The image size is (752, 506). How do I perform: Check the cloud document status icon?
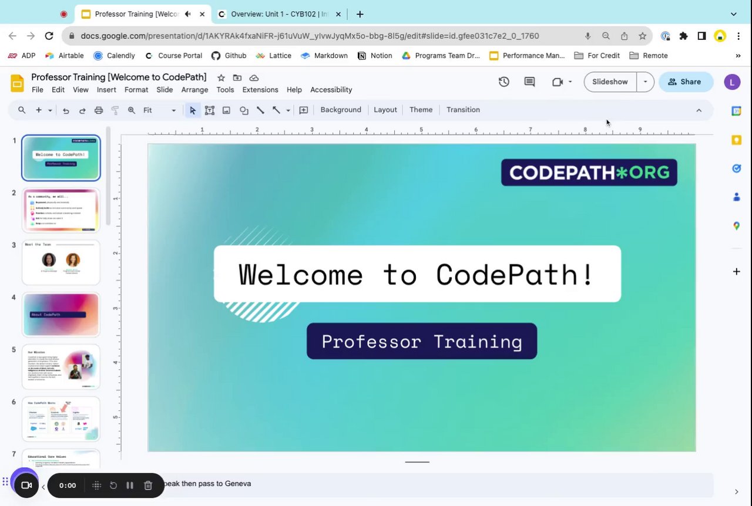(x=254, y=77)
